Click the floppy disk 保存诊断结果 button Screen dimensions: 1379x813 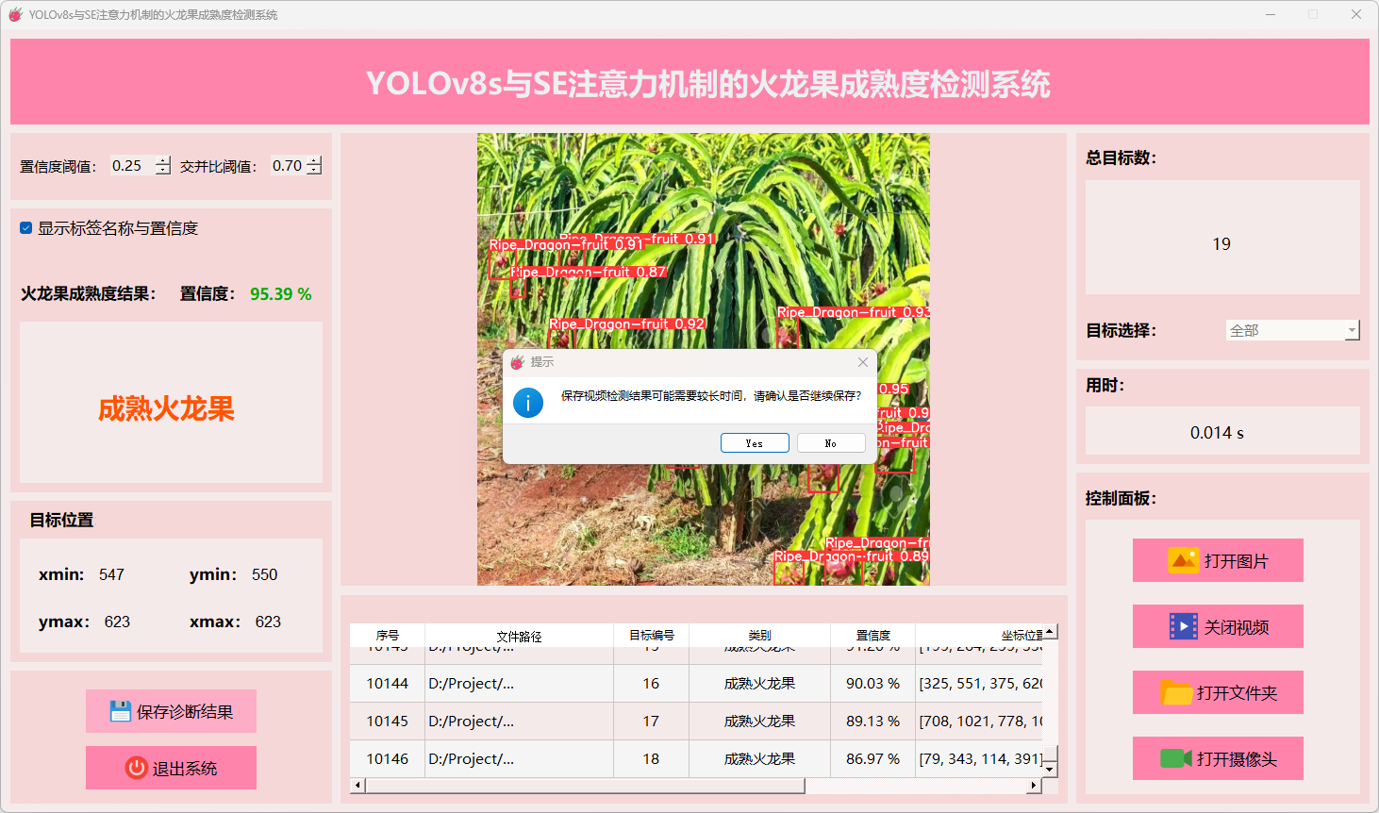tap(171, 711)
